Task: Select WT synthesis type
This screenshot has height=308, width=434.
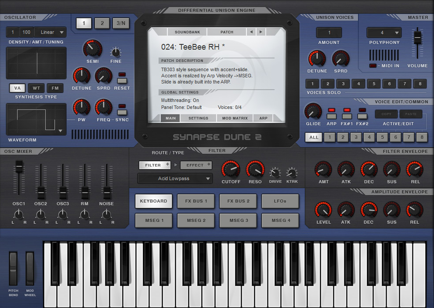Action: (x=36, y=88)
